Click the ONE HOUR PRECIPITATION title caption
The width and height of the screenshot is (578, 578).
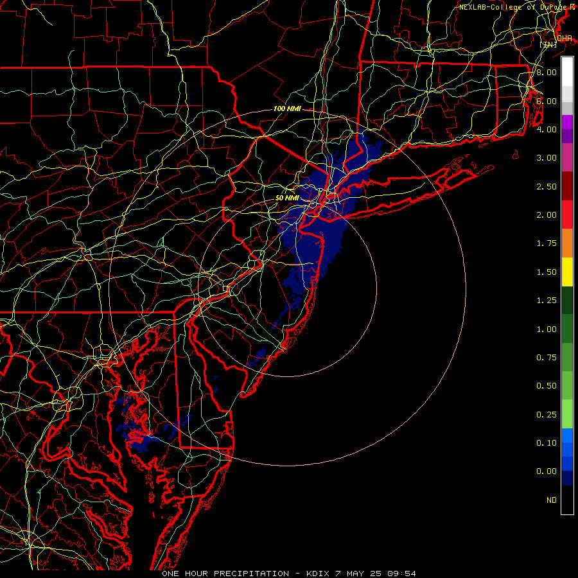click(225, 574)
